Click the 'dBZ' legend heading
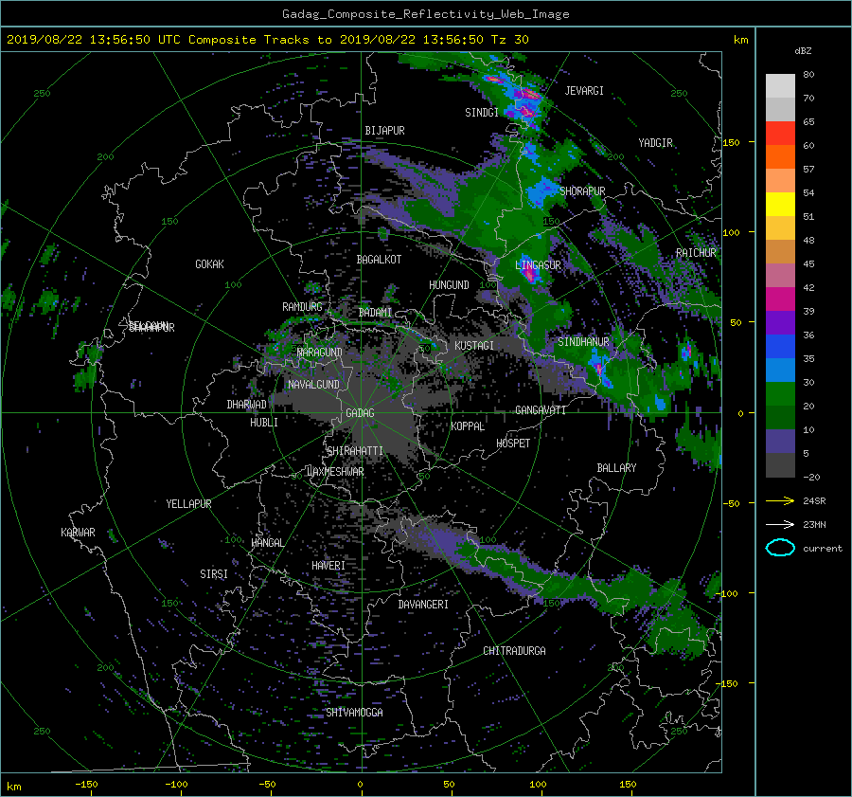852x797 pixels. click(803, 51)
